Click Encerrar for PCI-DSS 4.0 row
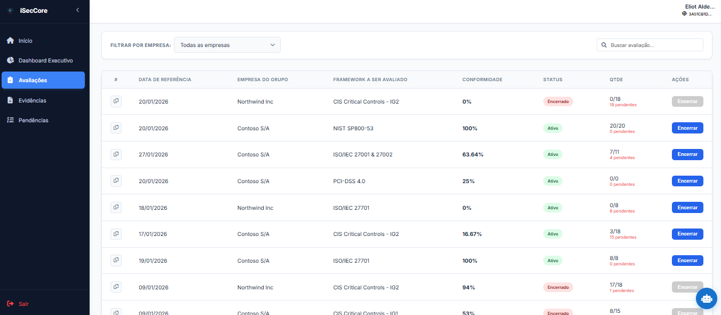Image resolution: width=721 pixels, height=315 pixels. (687, 181)
